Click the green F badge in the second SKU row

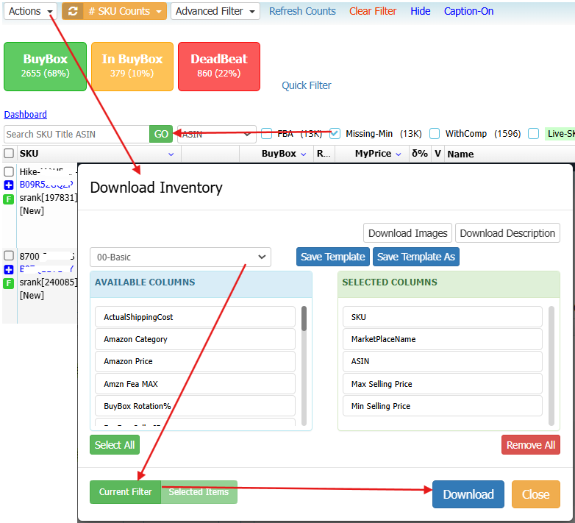(x=9, y=283)
